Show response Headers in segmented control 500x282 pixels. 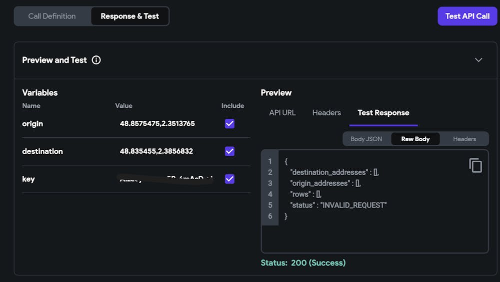pos(464,139)
